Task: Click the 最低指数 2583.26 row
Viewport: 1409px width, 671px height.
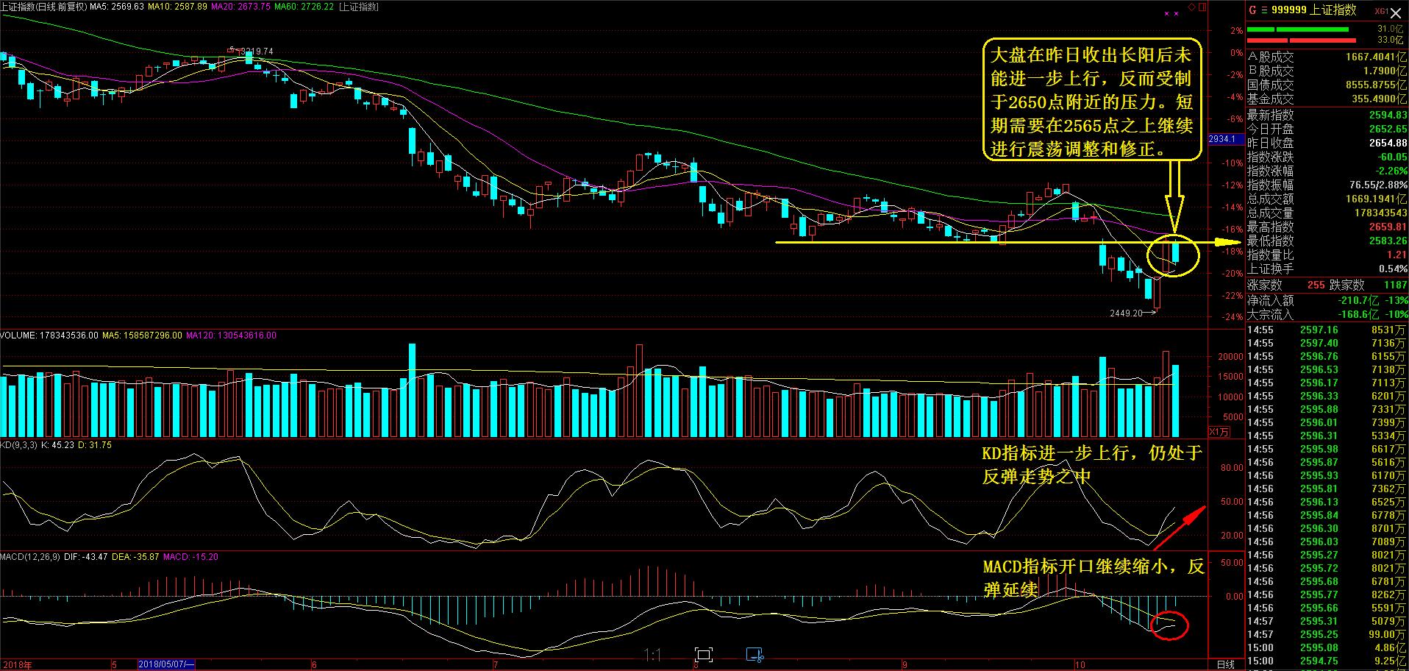Action: click(x=1327, y=241)
